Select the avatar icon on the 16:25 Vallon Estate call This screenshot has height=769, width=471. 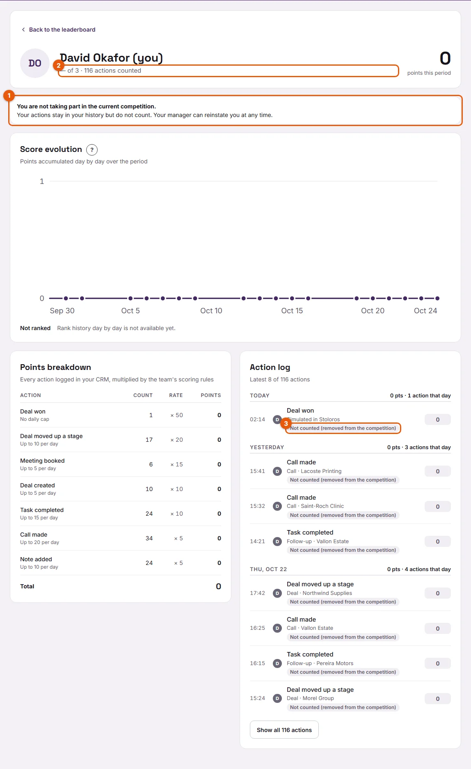coord(277,628)
